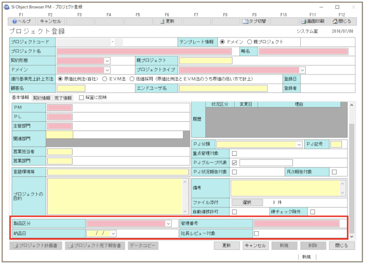Toggle the 社長レビュー対象 checkbox
Screen dimensions: 365x264
point(256,233)
